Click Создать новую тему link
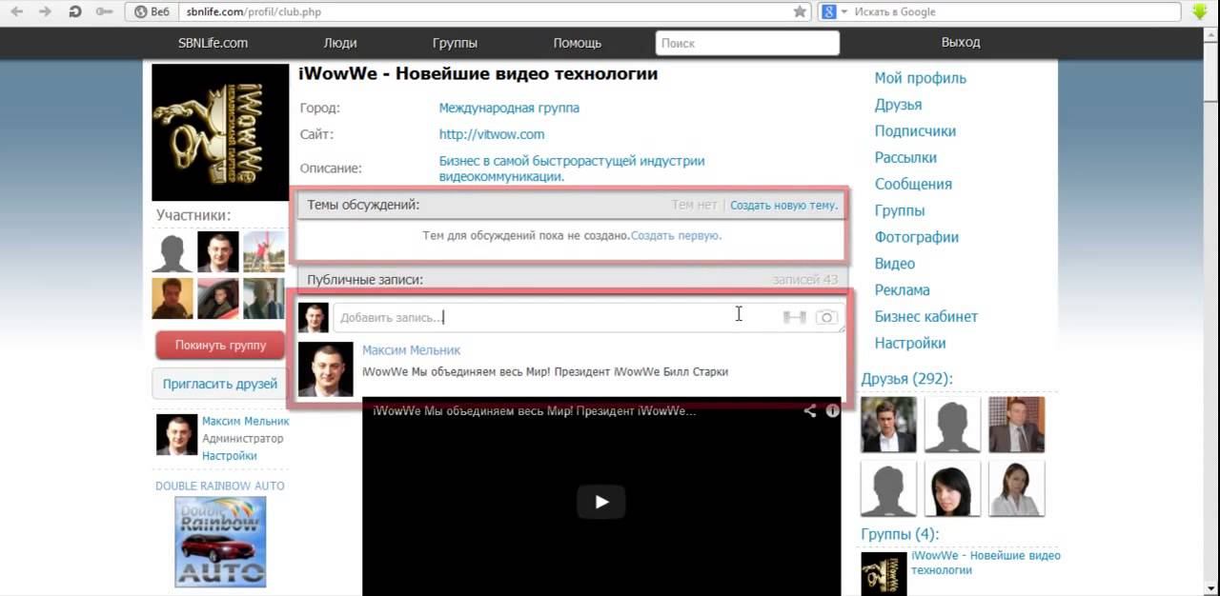The width and height of the screenshot is (1220, 596). 783,205
